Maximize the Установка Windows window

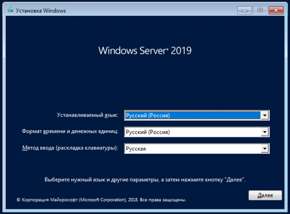[260, 10]
